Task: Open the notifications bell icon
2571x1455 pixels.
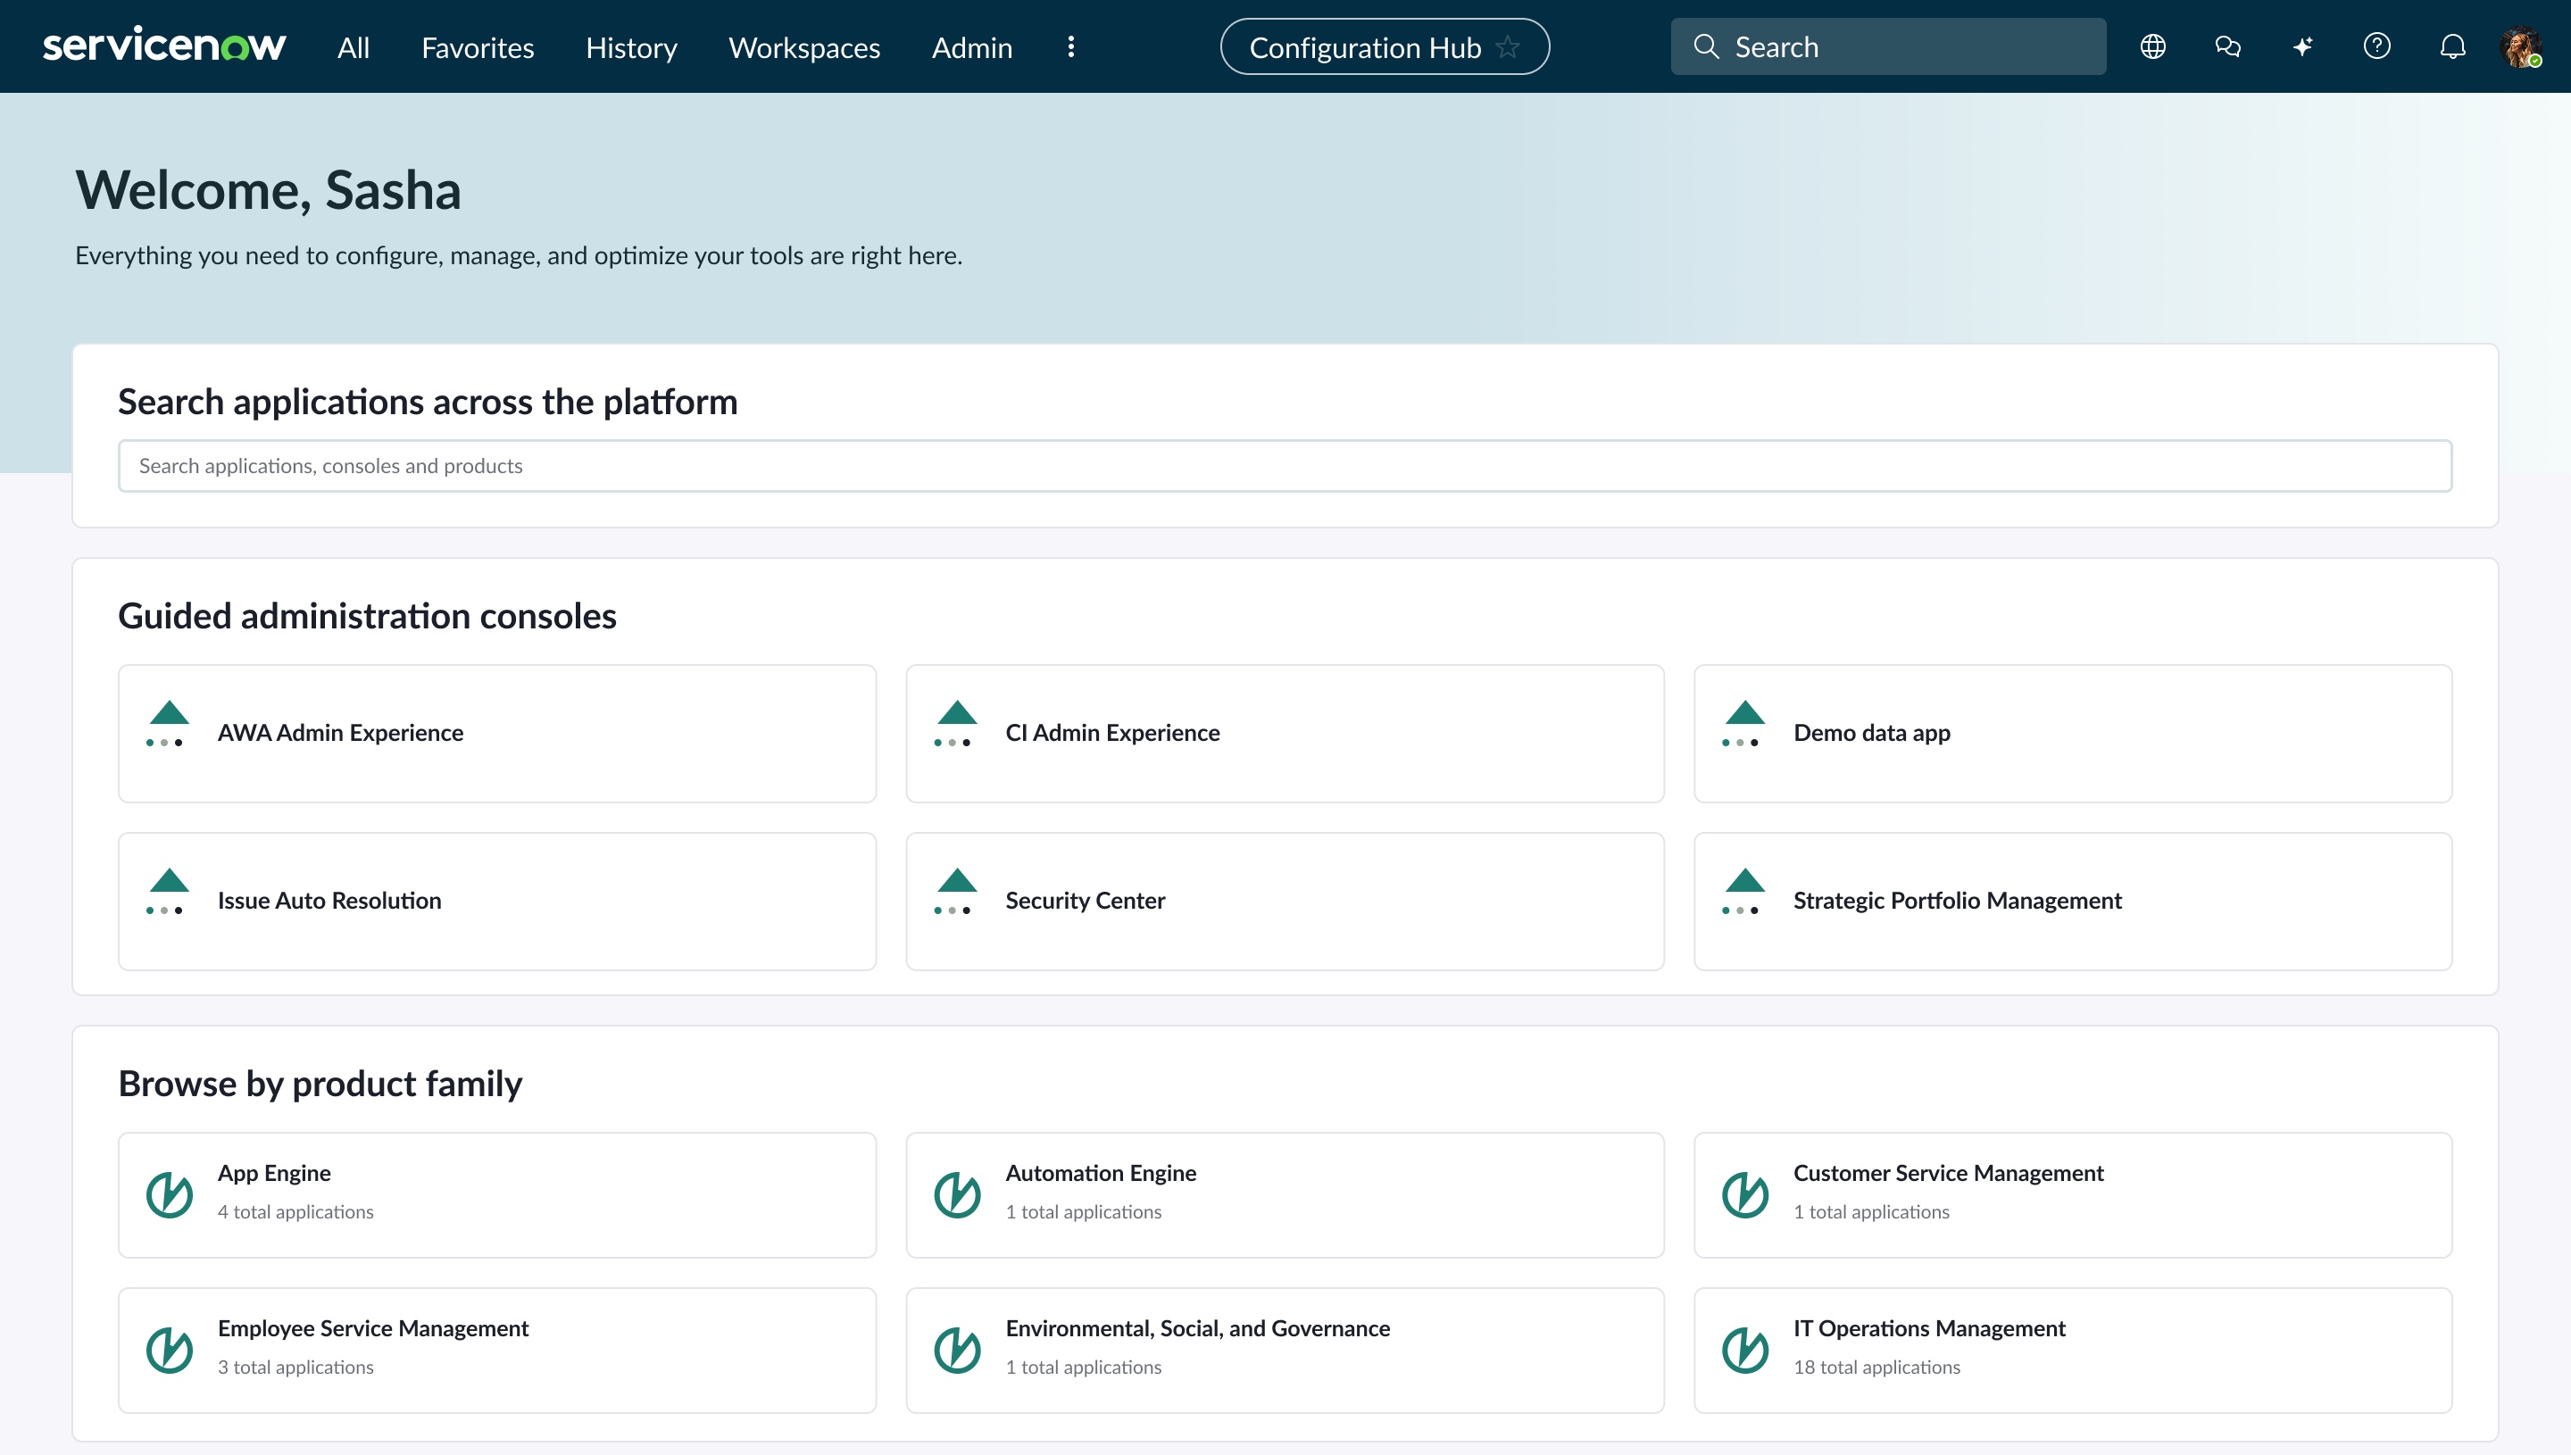Action: pos(2452,46)
